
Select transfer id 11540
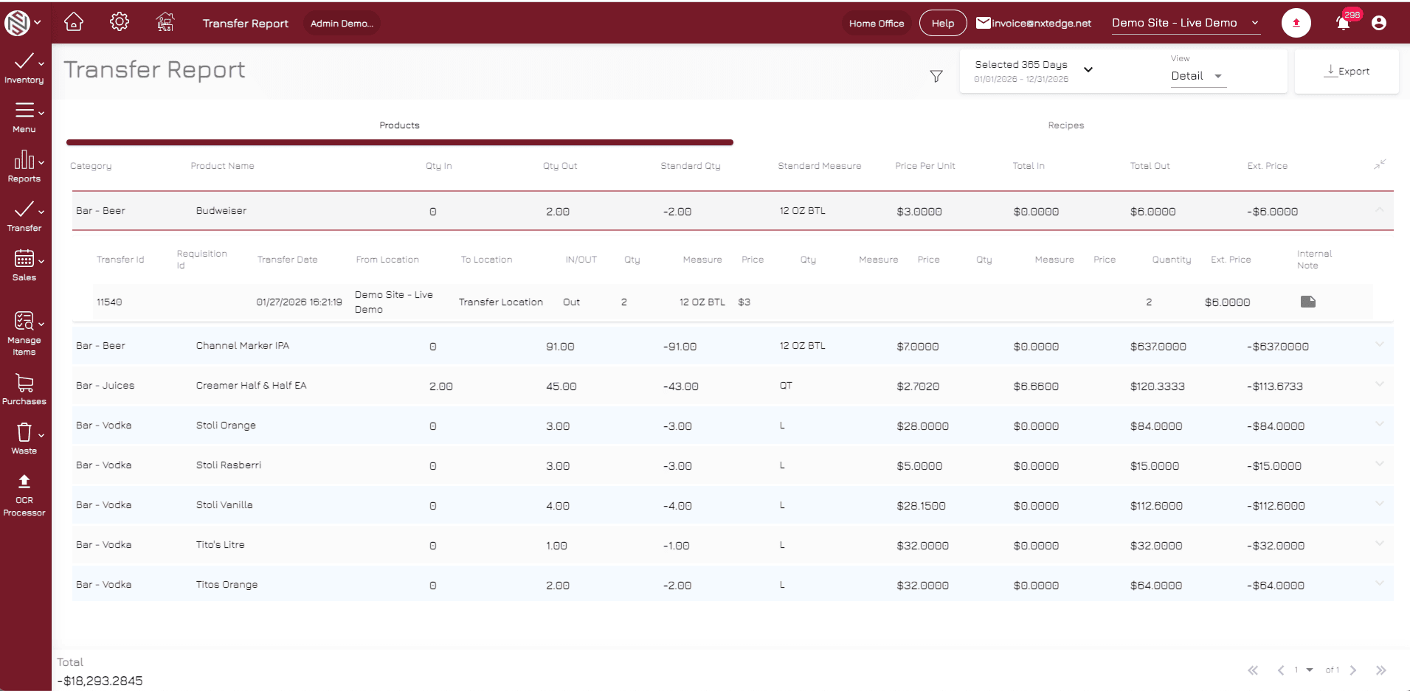pos(109,302)
